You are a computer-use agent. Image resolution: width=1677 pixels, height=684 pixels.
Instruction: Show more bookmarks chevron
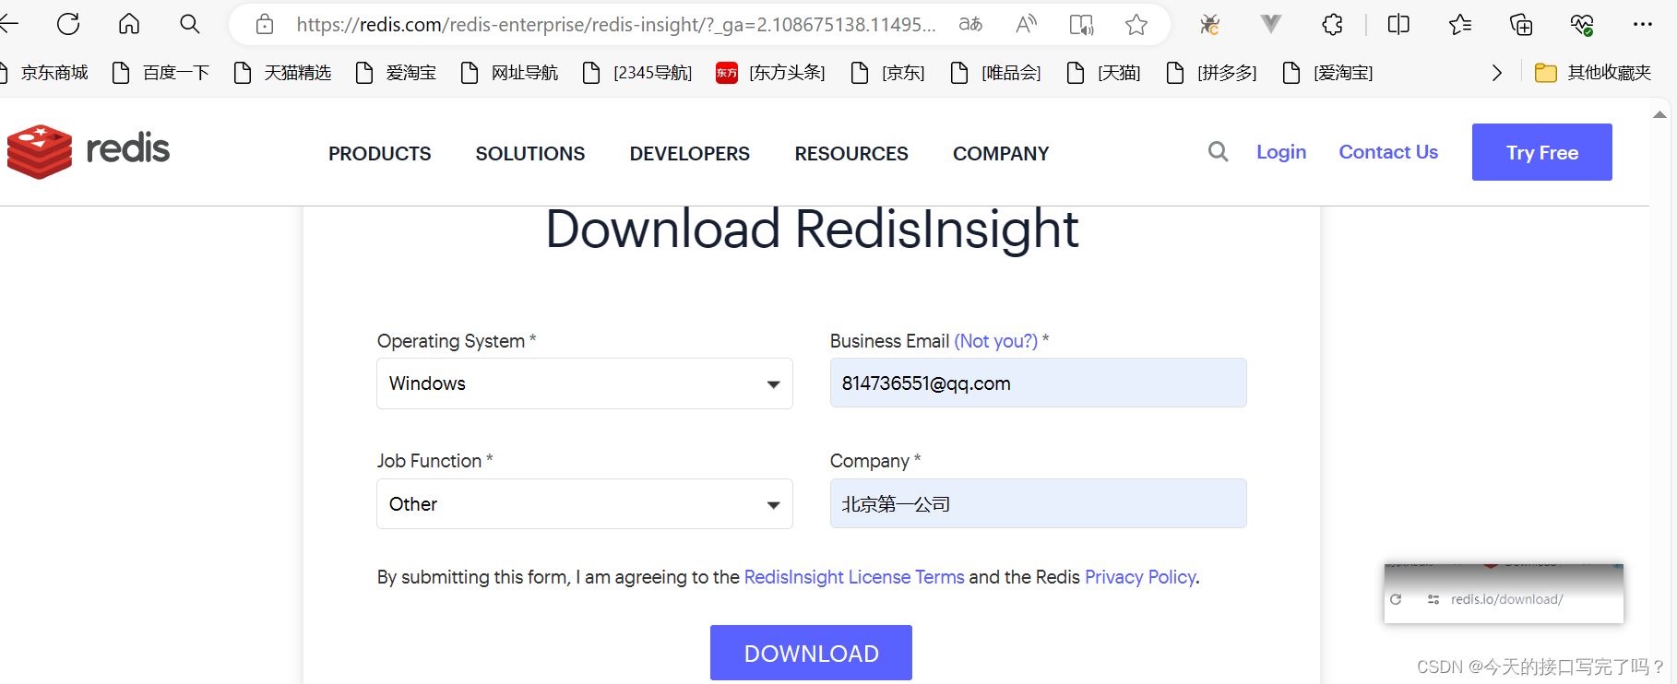pos(1496,73)
